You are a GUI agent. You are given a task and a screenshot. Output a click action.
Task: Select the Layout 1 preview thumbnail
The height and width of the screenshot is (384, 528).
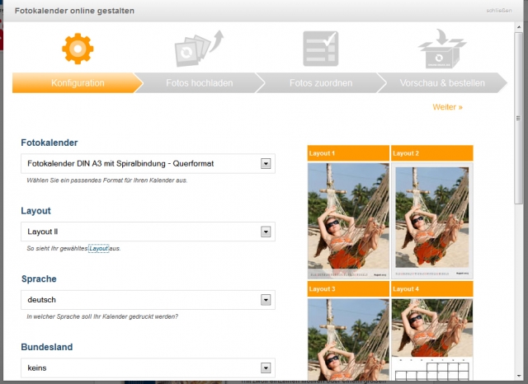click(348, 221)
